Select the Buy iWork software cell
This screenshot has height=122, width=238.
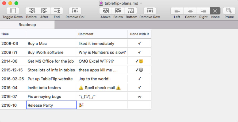click(x=52, y=52)
